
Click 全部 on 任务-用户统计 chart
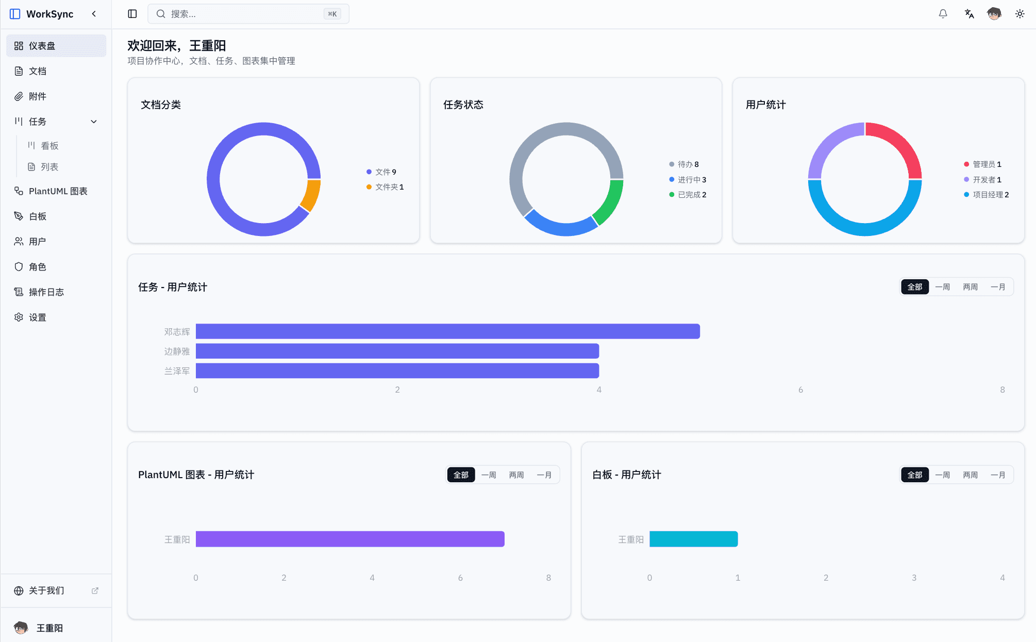(914, 286)
